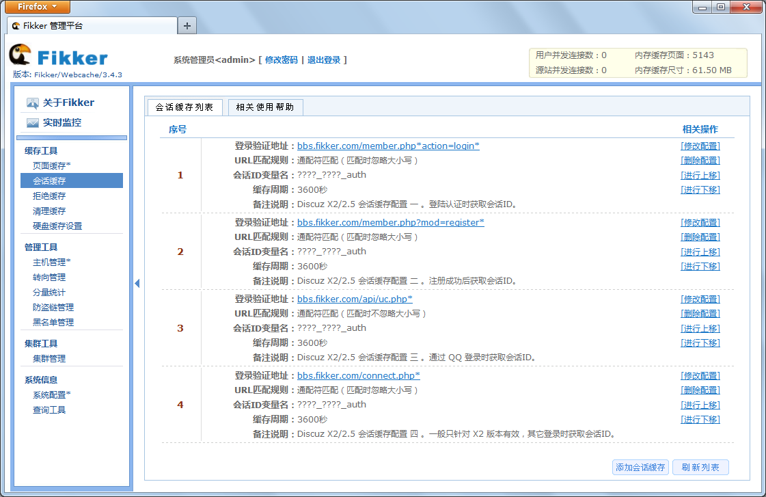The image size is (766, 497).
Task: Open 集群管理 in the sidebar
Action: (x=49, y=359)
